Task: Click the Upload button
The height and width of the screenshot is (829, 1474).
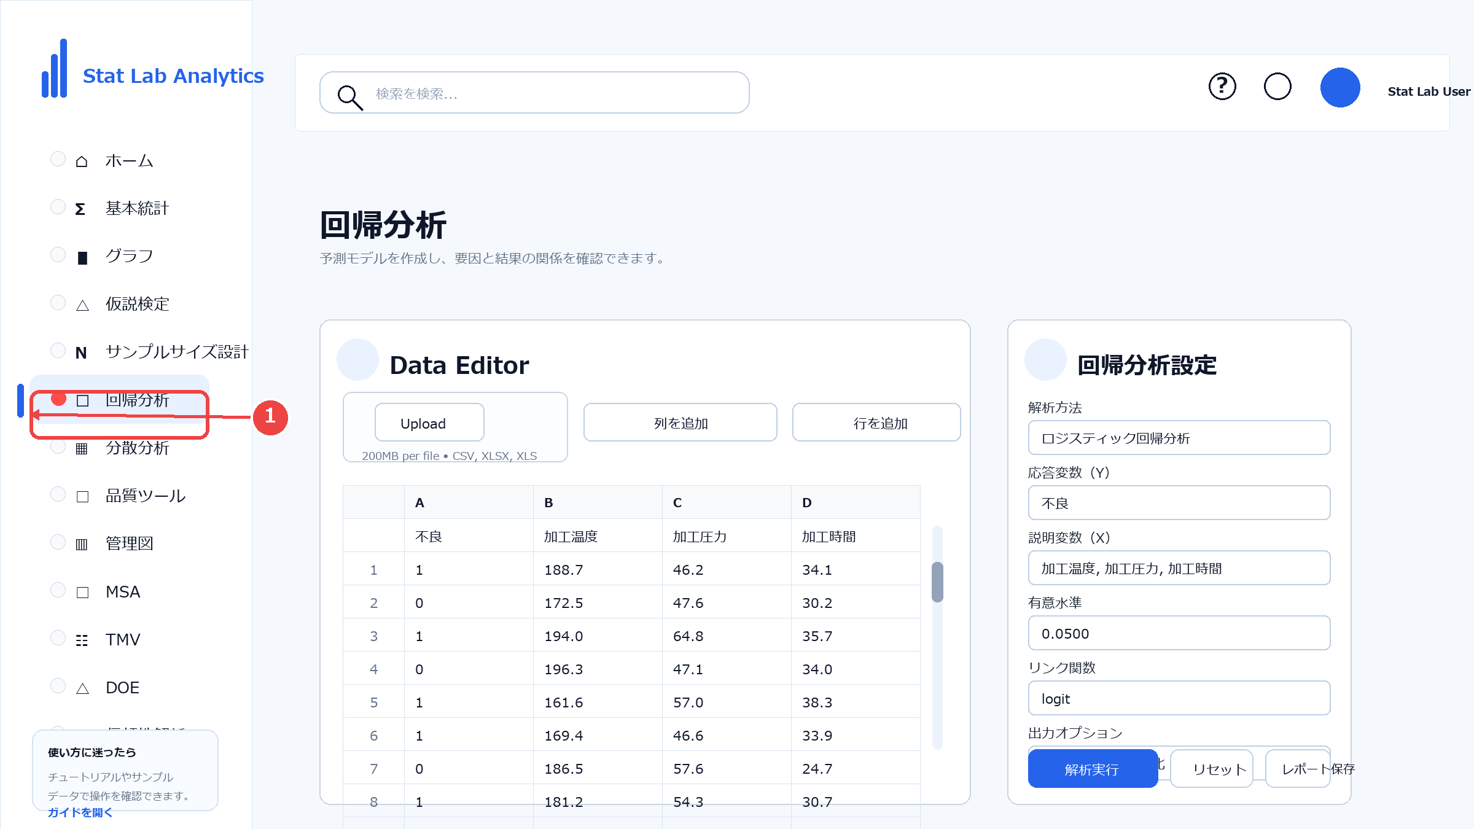Action: click(x=429, y=422)
